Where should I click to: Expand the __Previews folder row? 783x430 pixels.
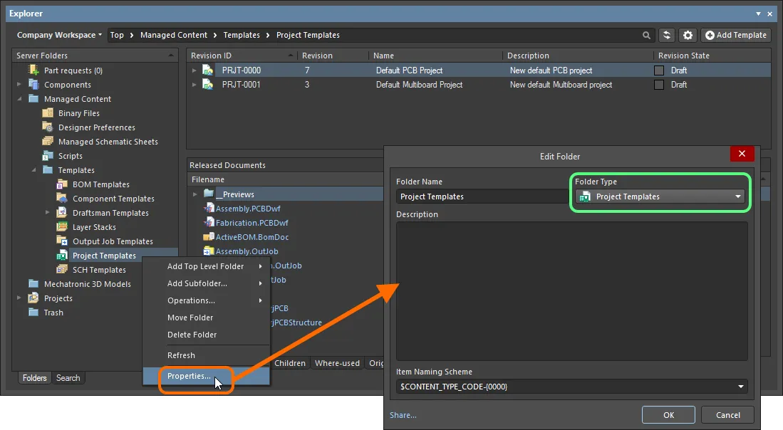coord(195,194)
